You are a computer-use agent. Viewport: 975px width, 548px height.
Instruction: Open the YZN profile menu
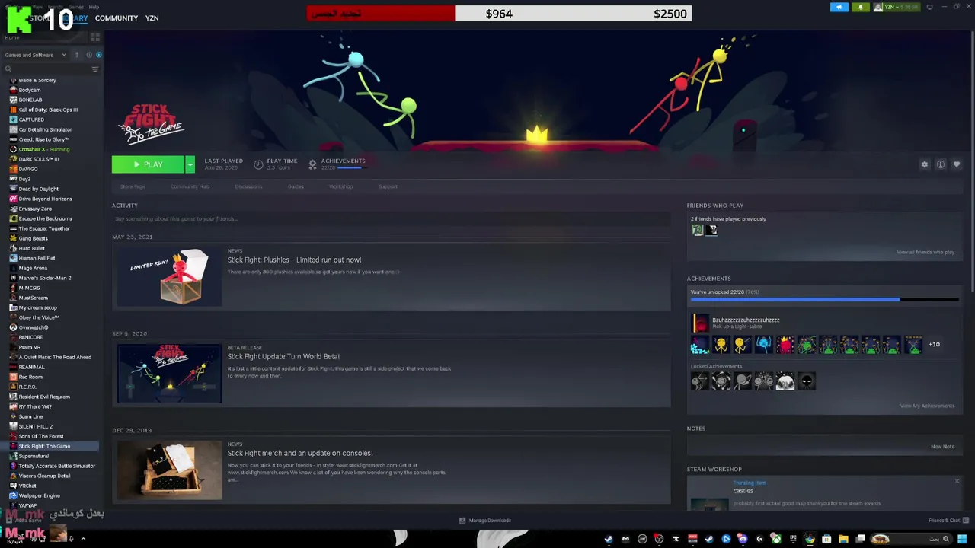(x=152, y=18)
